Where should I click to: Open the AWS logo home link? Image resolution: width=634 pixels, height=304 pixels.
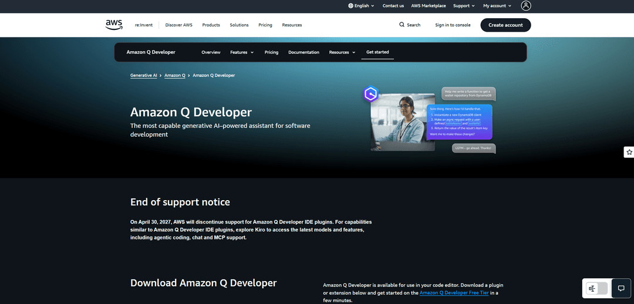click(x=114, y=25)
